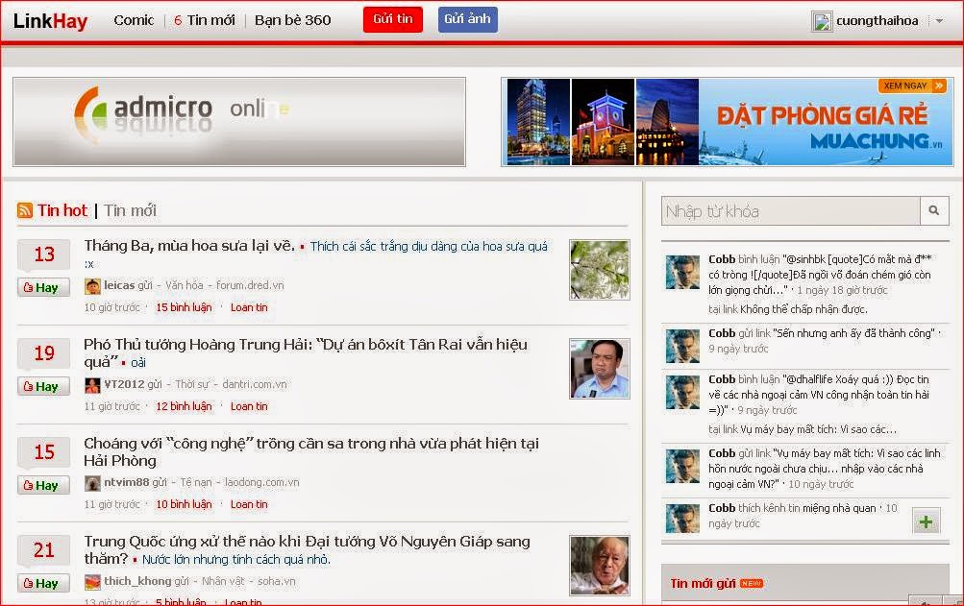Open VT2012 user profile link
Screen dimensions: 964x606
coord(124,384)
